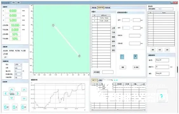Click the 保存模板 save template button
The height and width of the screenshot is (114, 179).
point(96,72)
